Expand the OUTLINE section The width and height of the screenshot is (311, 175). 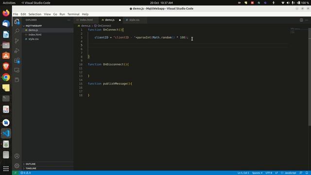pyautogui.click(x=30, y=164)
